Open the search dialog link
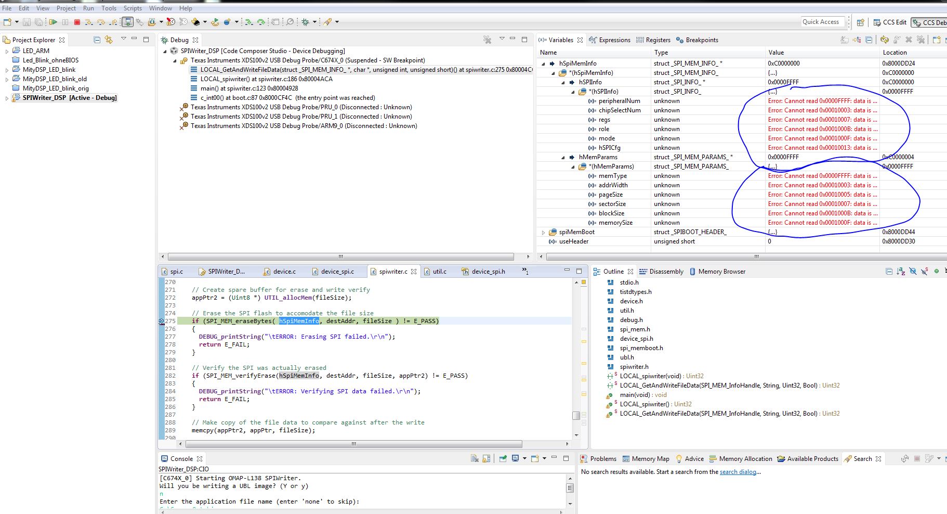 738,472
